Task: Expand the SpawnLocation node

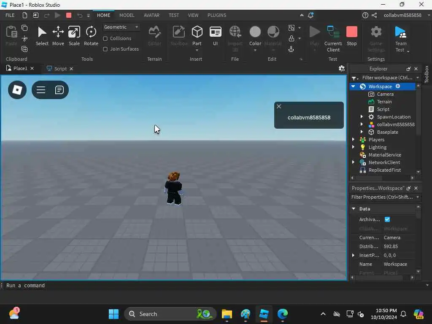Action: [362, 116]
